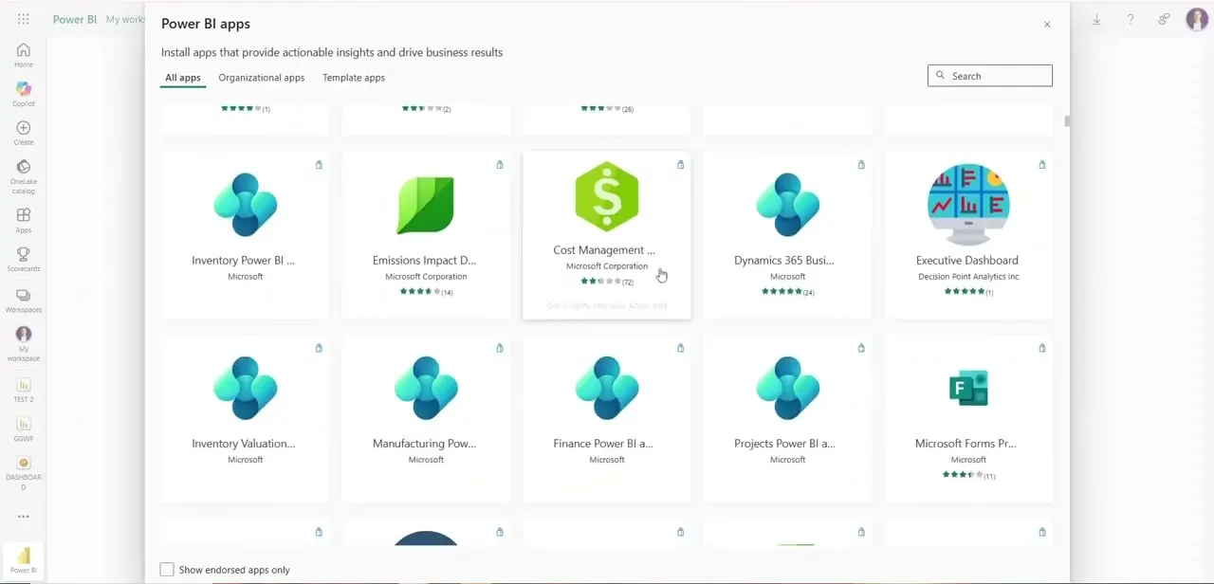Click the Manufacturing Power BI app icon
This screenshot has width=1214, height=584.
pos(426,388)
